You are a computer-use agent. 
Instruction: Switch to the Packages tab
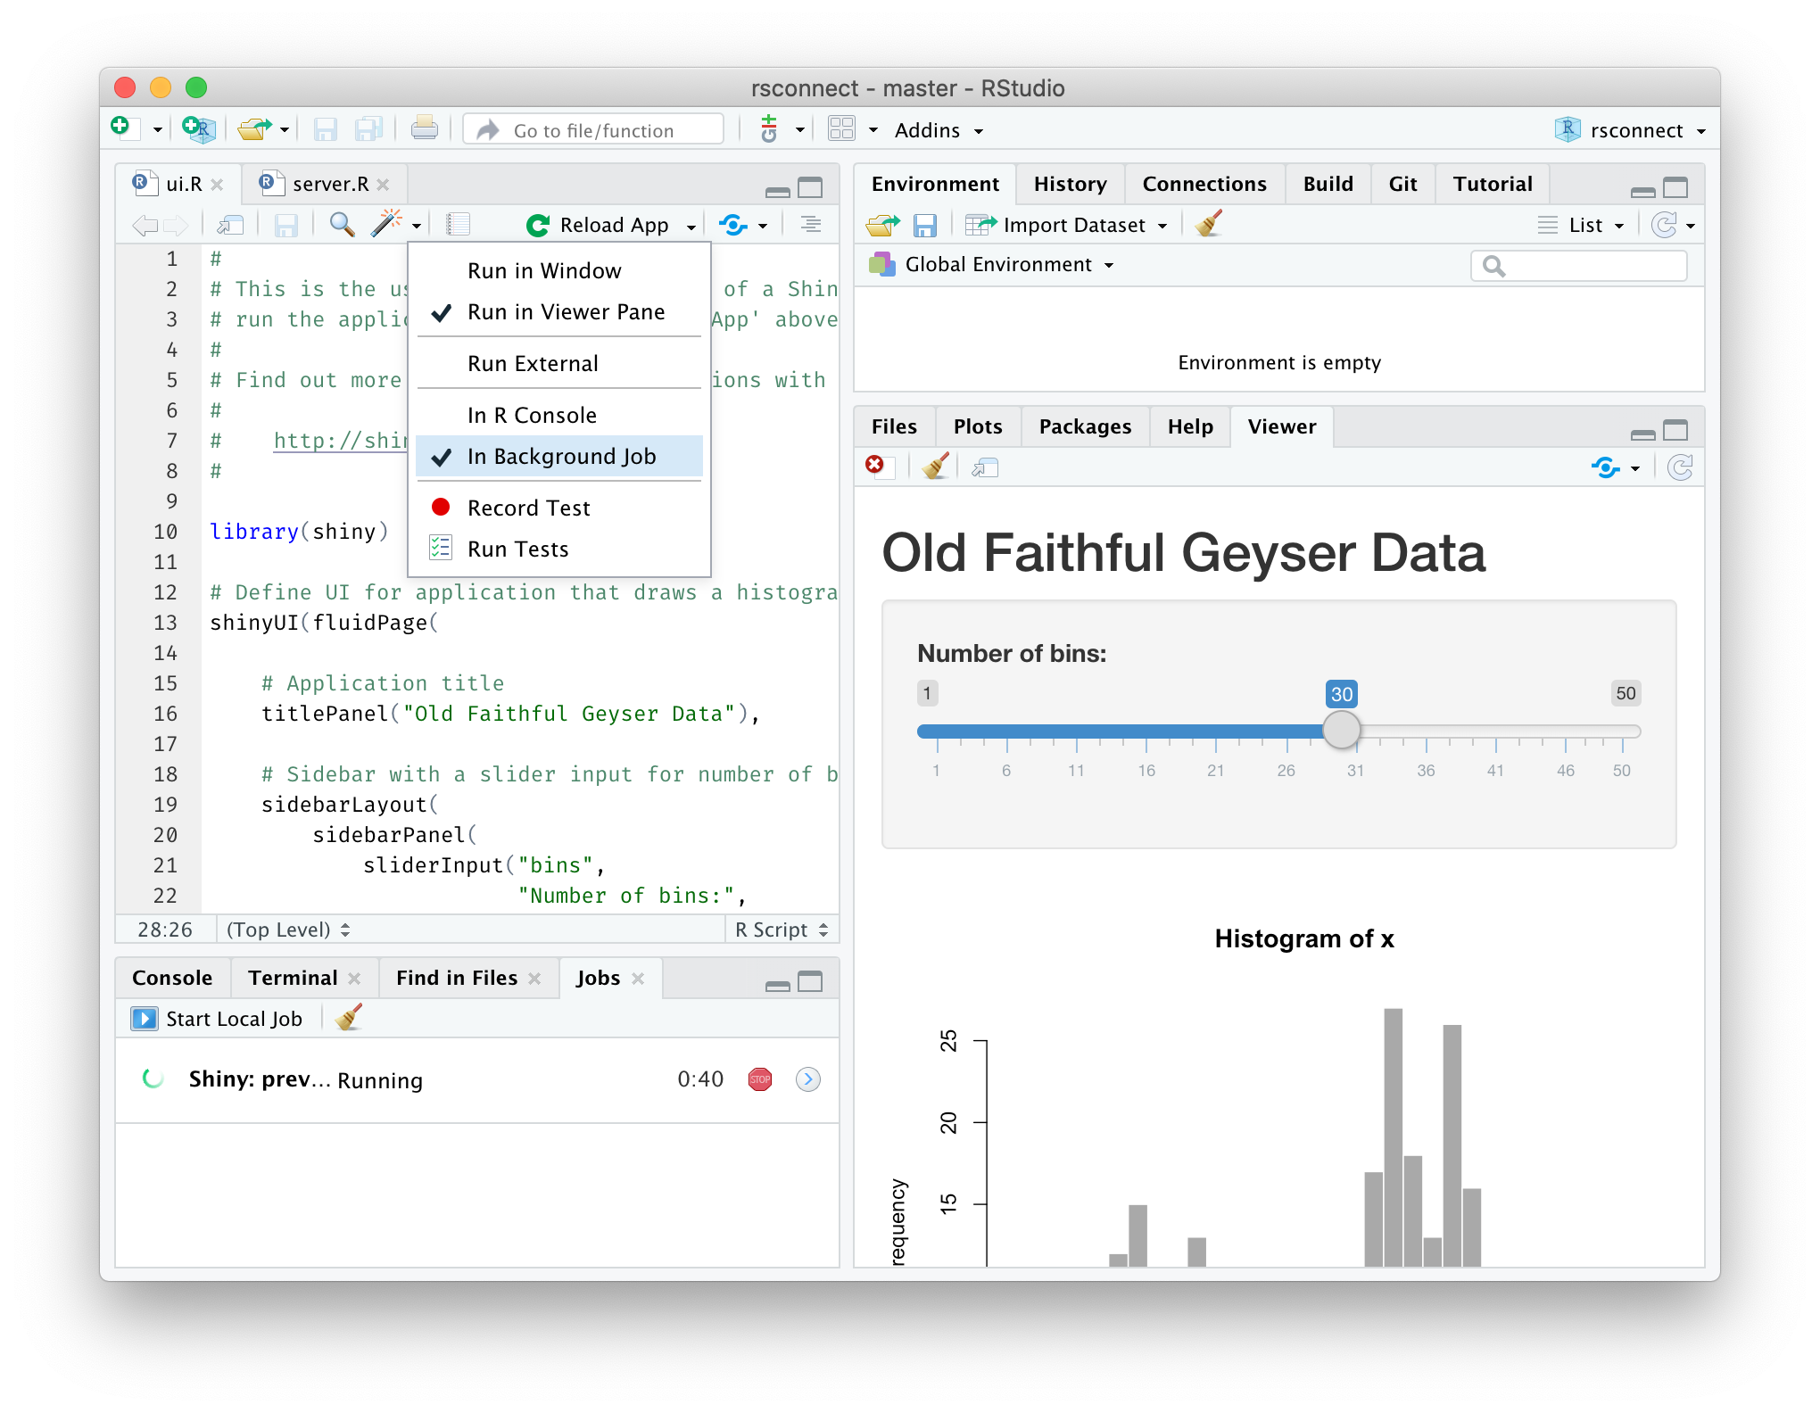pos(1084,426)
